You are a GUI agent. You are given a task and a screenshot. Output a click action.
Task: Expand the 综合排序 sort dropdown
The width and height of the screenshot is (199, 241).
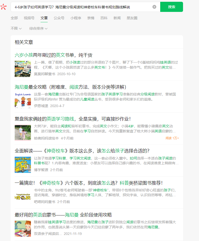[x=38, y=28]
